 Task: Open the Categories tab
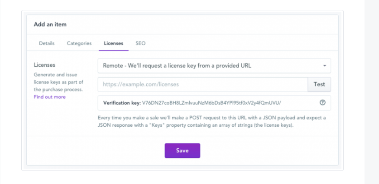pos(79,43)
